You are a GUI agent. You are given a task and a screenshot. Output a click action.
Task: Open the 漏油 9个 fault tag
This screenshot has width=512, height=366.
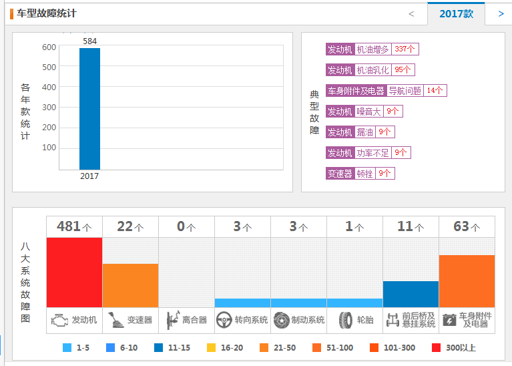click(x=360, y=132)
